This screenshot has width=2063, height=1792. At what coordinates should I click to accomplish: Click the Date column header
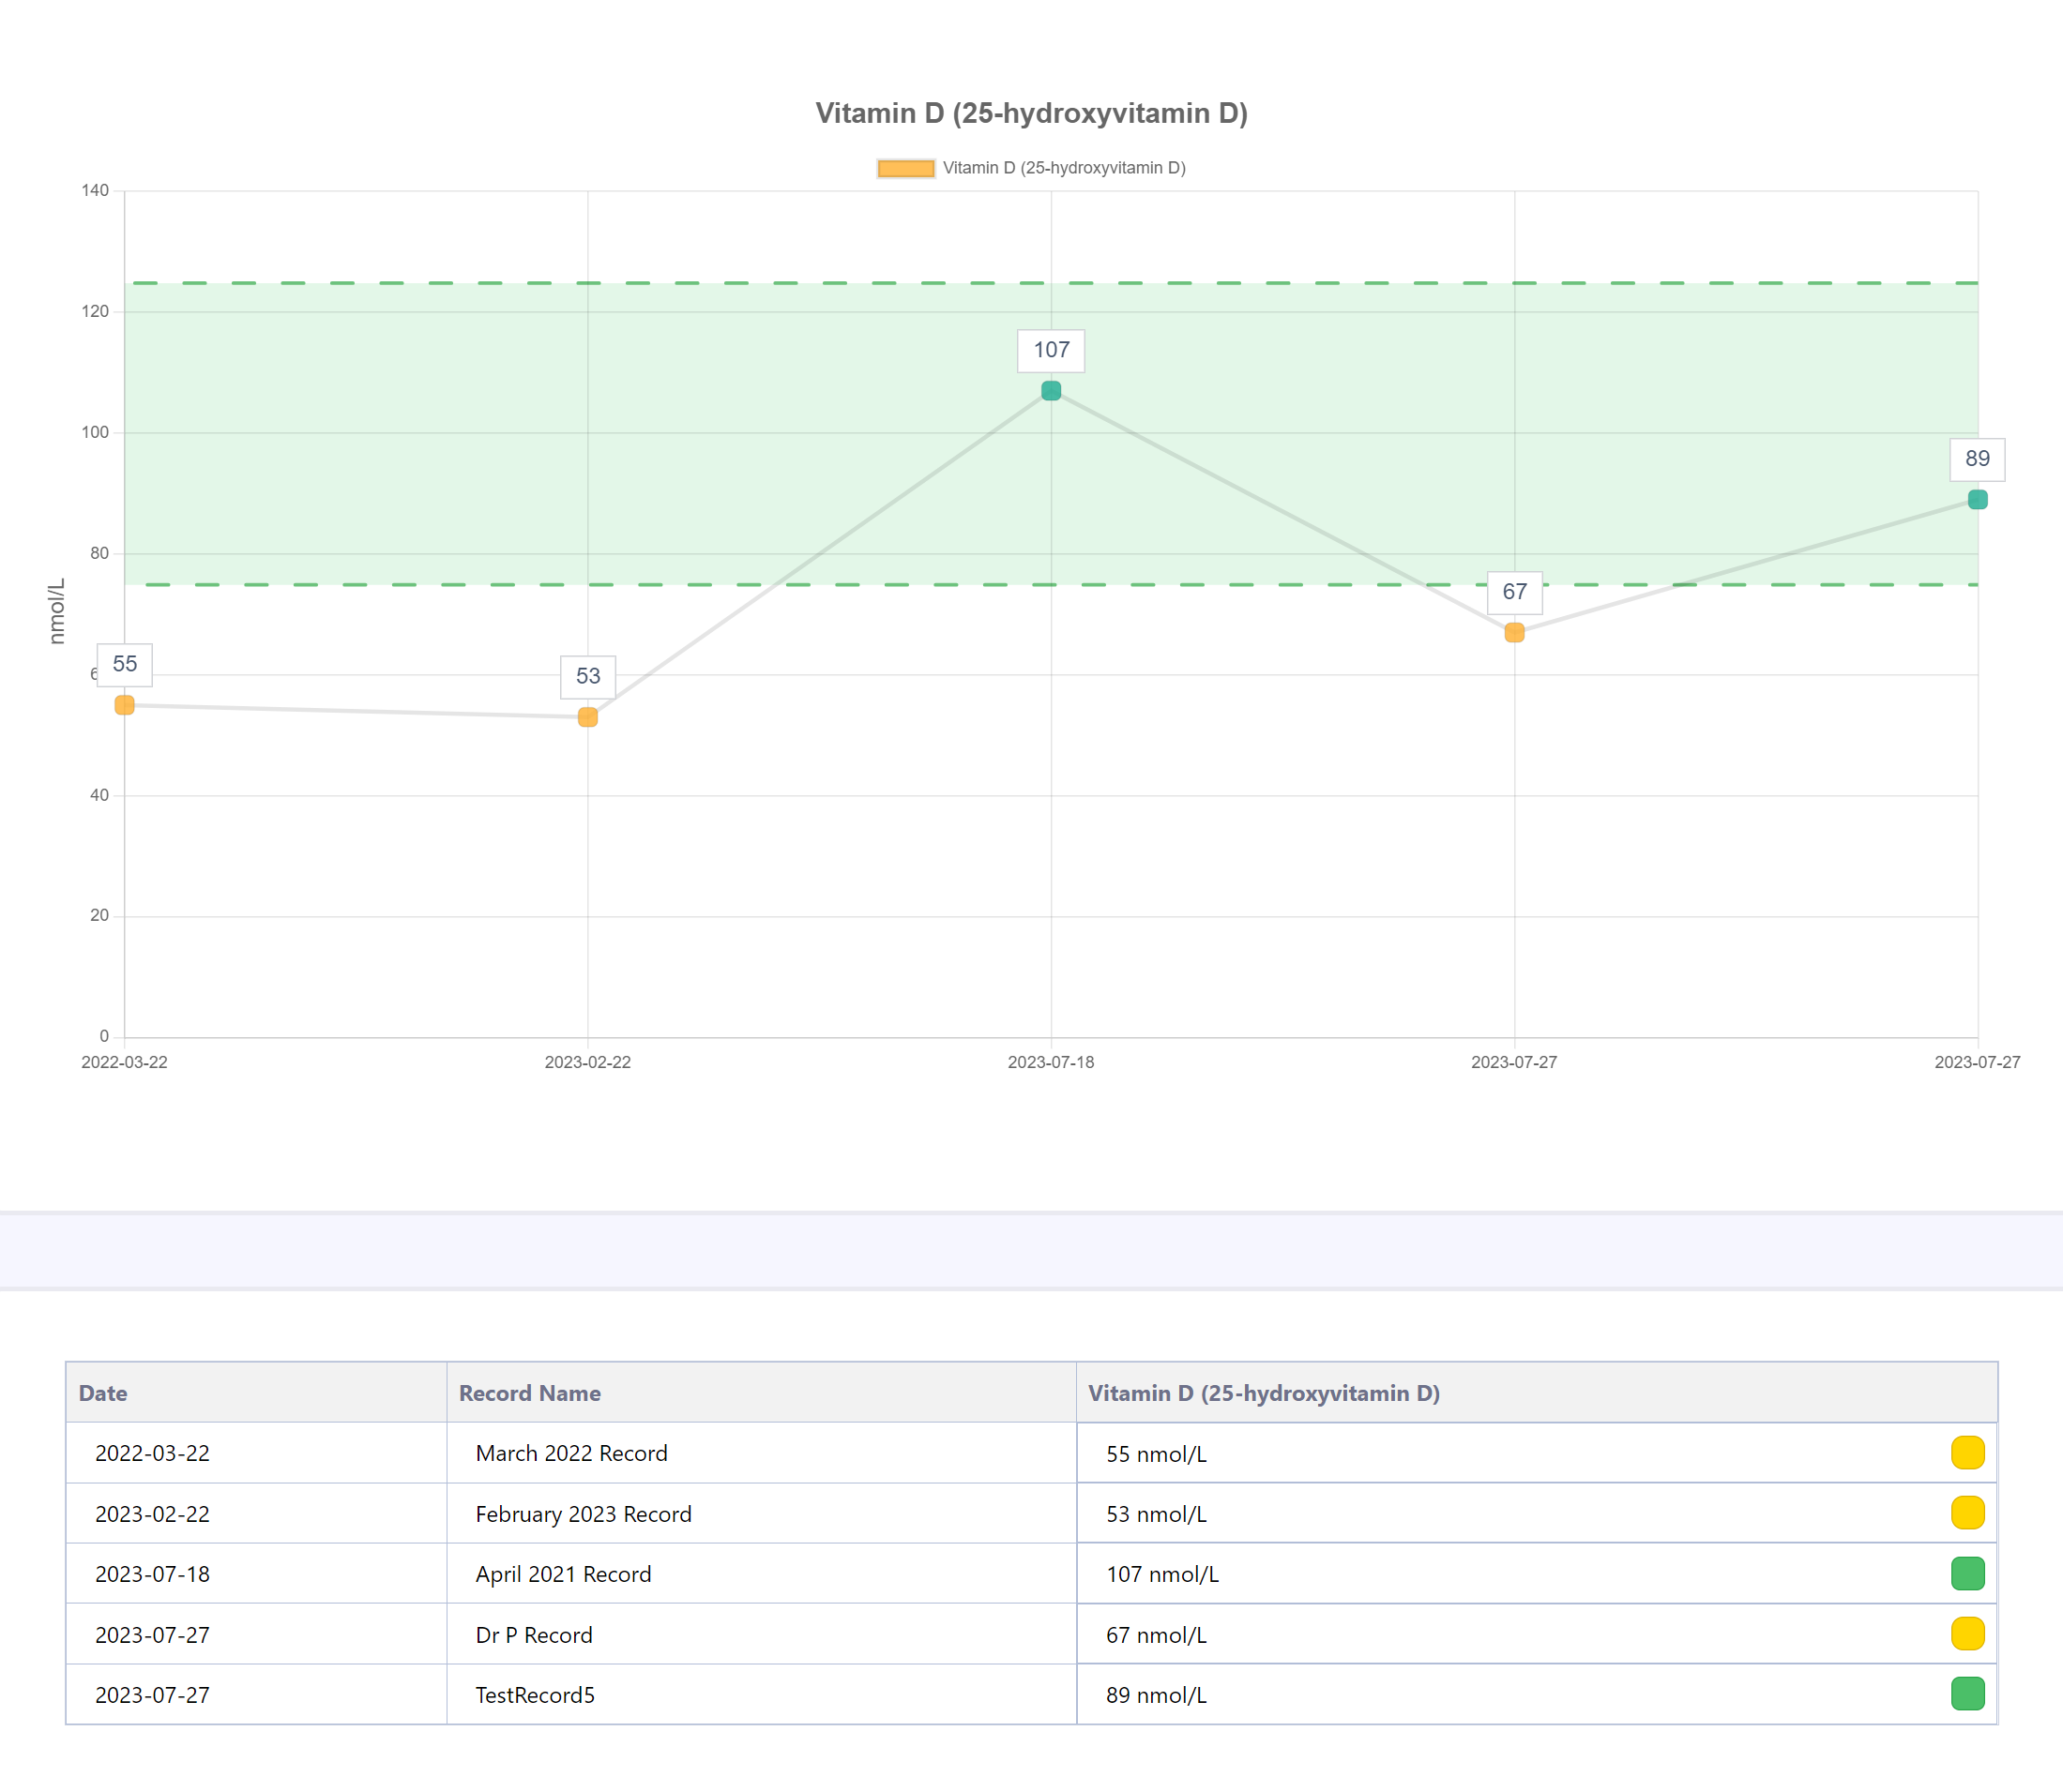[103, 1393]
